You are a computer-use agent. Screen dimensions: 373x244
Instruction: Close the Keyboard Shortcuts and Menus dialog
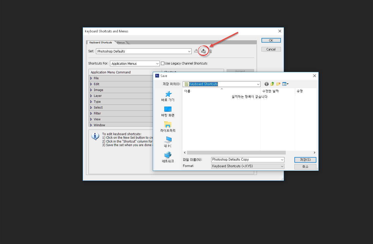pyautogui.click(x=280, y=31)
